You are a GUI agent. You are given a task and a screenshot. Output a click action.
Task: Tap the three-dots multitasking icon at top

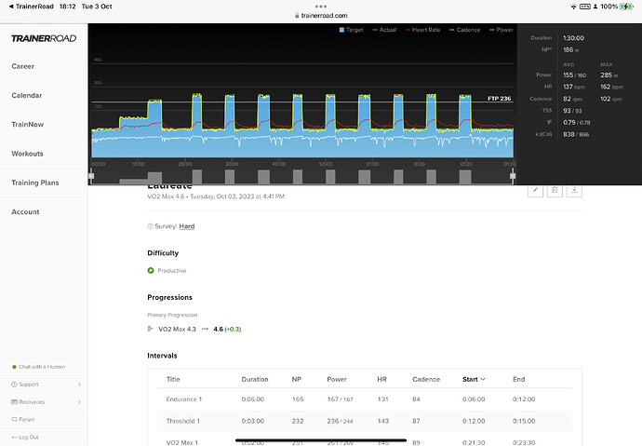[321, 7]
